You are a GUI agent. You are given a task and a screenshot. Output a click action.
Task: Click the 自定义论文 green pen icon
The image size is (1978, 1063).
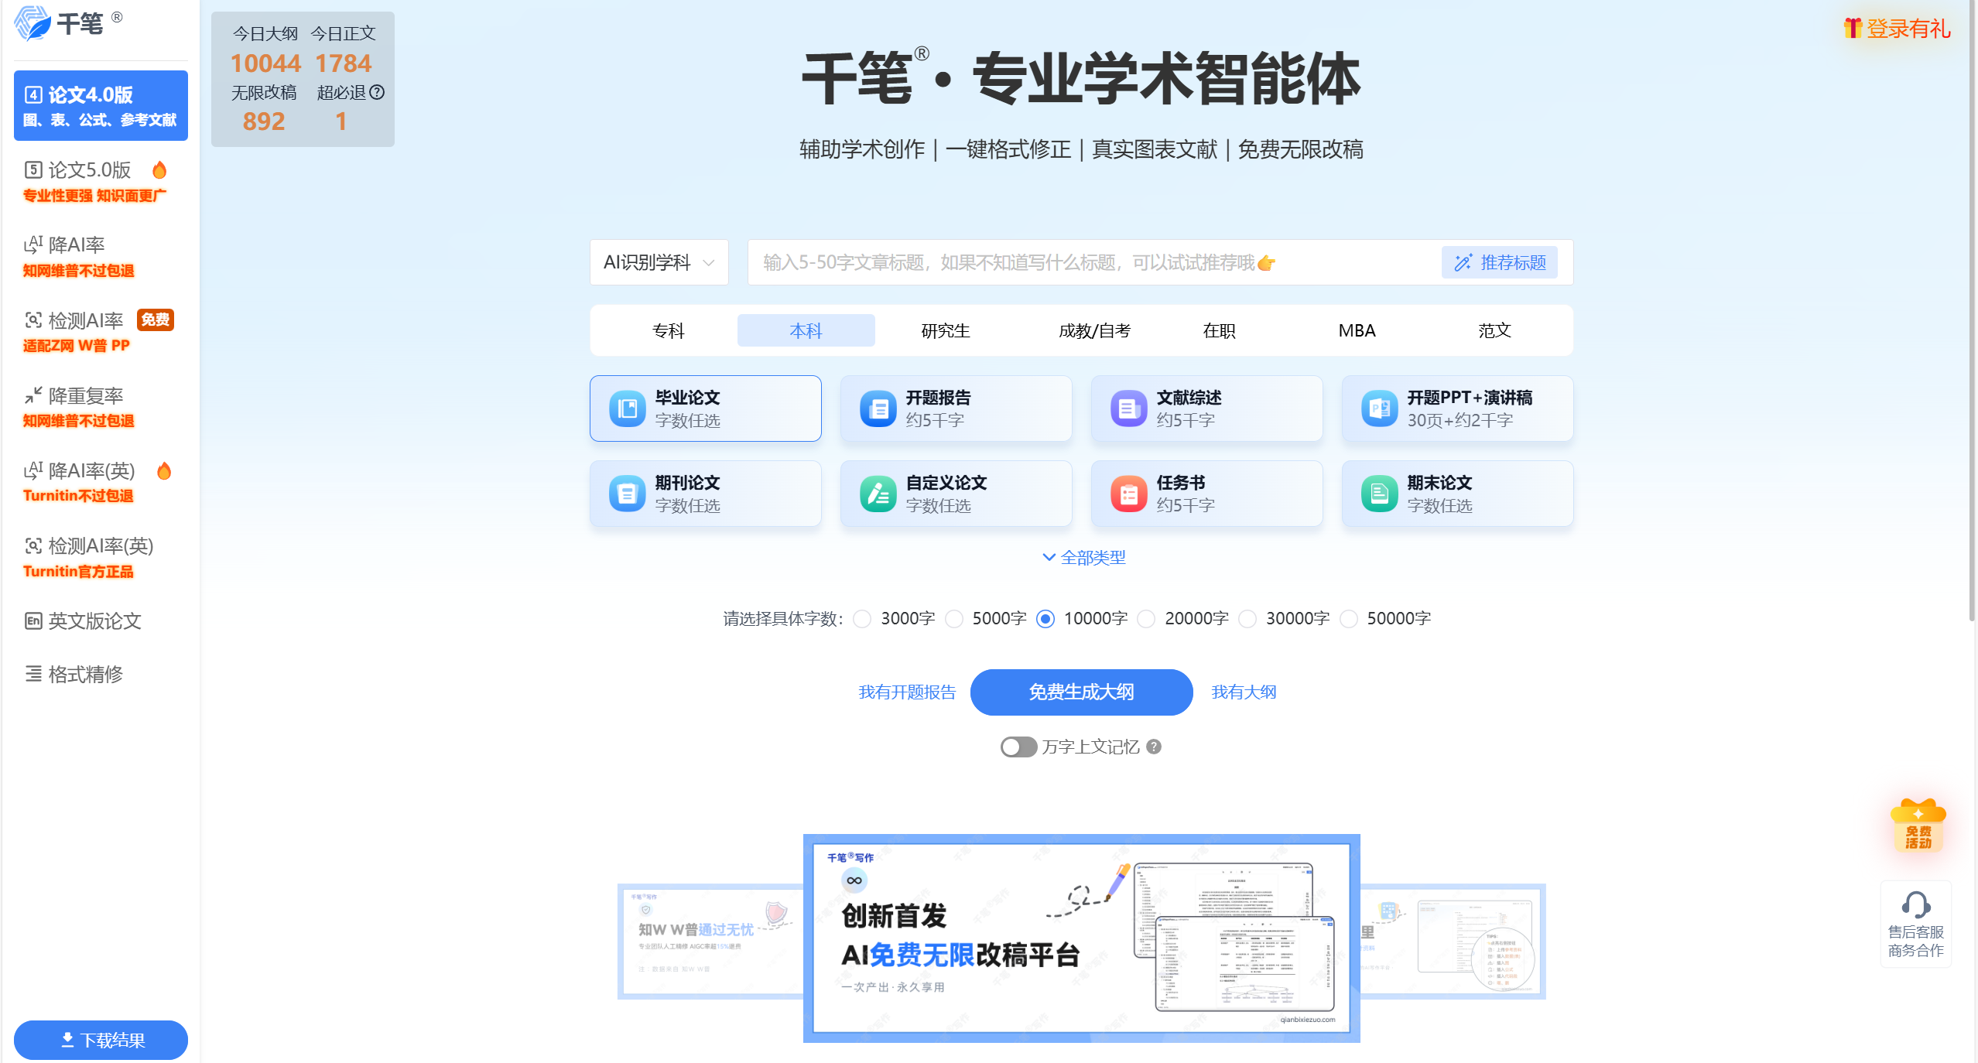point(878,494)
